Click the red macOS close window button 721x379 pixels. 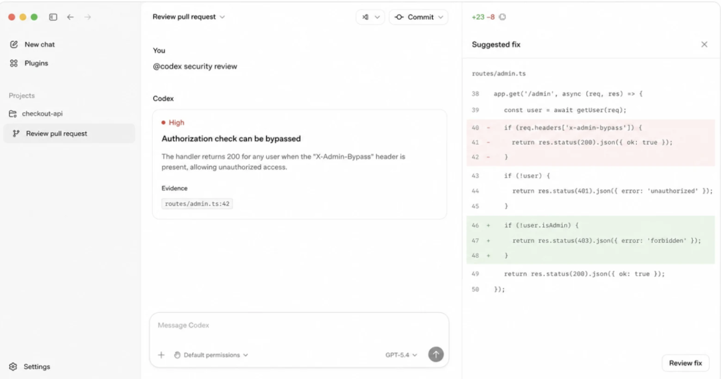(11, 17)
